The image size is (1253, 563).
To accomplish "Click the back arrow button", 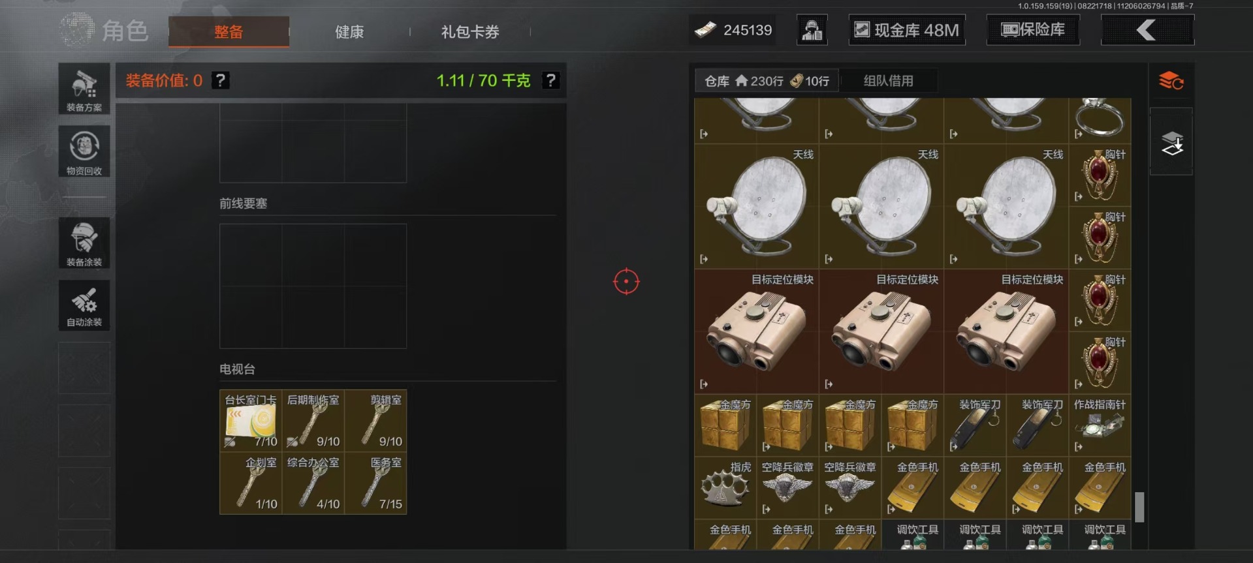I will (1147, 30).
